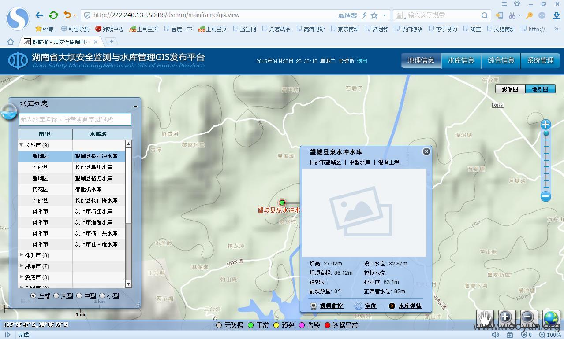Select the 全部 radio button
The image size is (564, 339).
coord(34,296)
